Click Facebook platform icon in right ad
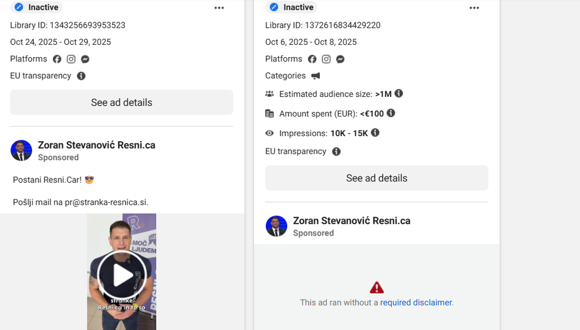Image resolution: width=580 pixels, height=330 pixels. pyautogui.click(x=312, y=59)
